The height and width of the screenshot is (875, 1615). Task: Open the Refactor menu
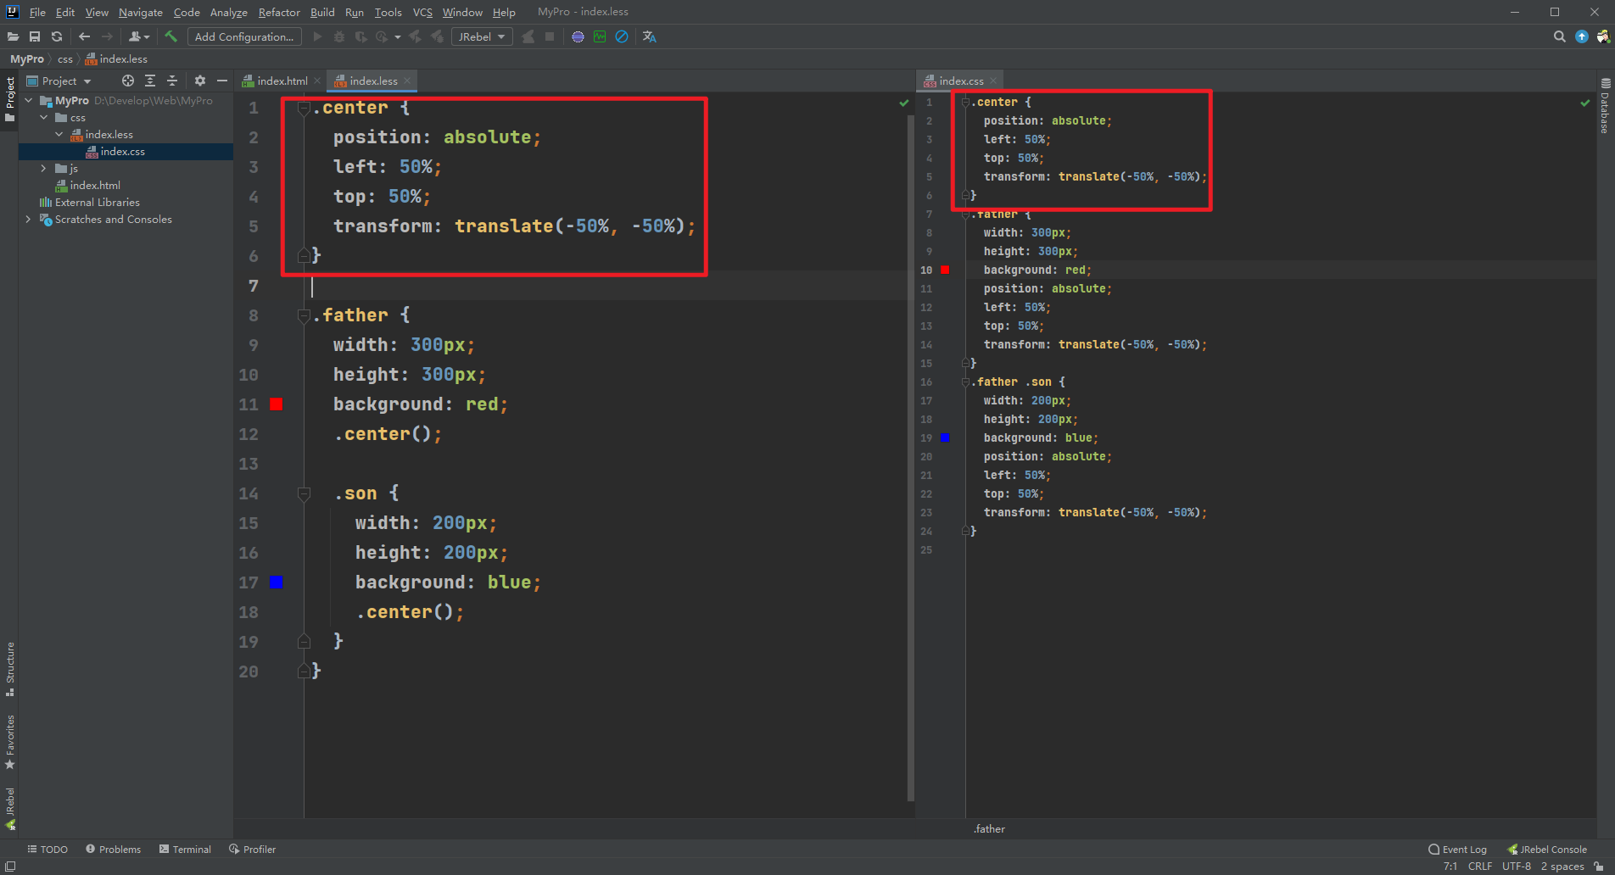coord(279,12)
